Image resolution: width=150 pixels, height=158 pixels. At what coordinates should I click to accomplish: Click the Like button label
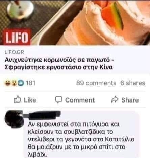(30, 100)
